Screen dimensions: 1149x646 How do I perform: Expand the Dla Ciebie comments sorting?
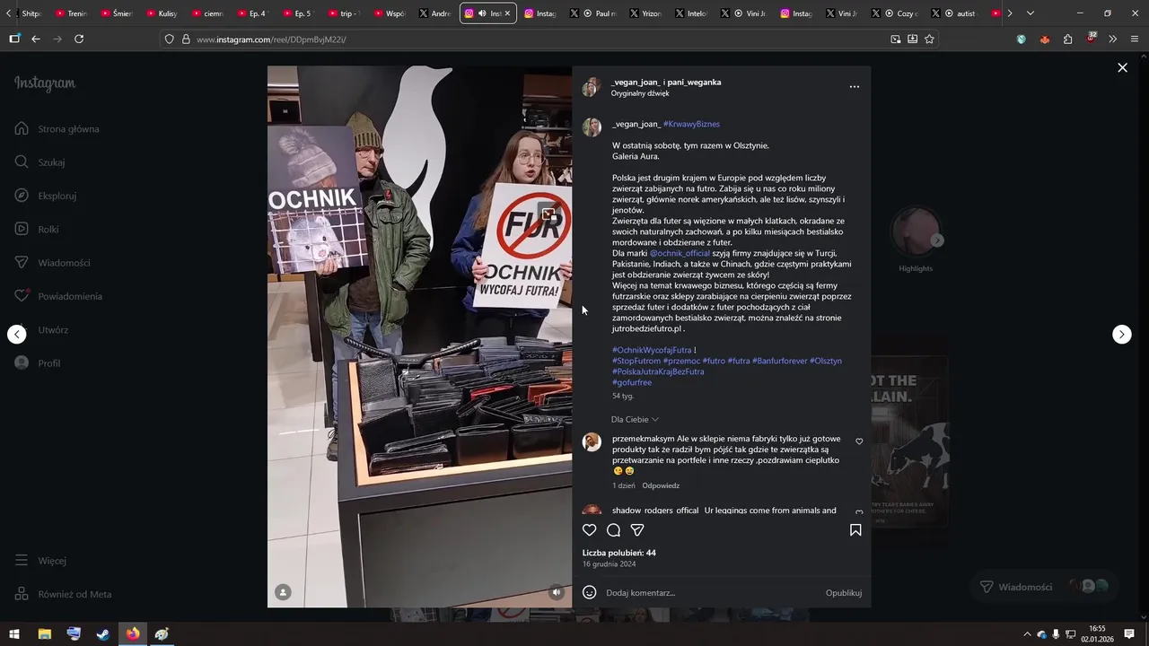tap(635, 420)
